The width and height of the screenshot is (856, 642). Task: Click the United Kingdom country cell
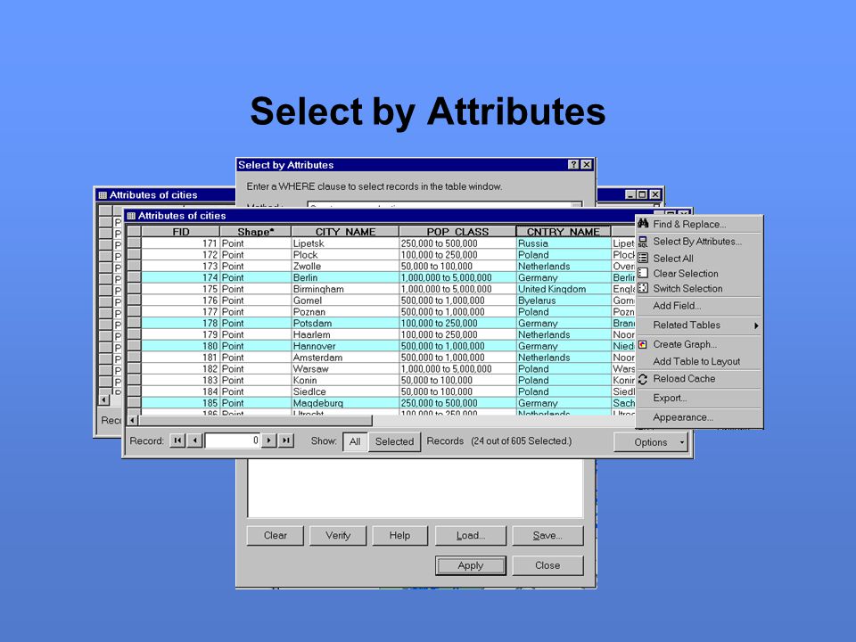pyautogui.click(x=564, y=289)
